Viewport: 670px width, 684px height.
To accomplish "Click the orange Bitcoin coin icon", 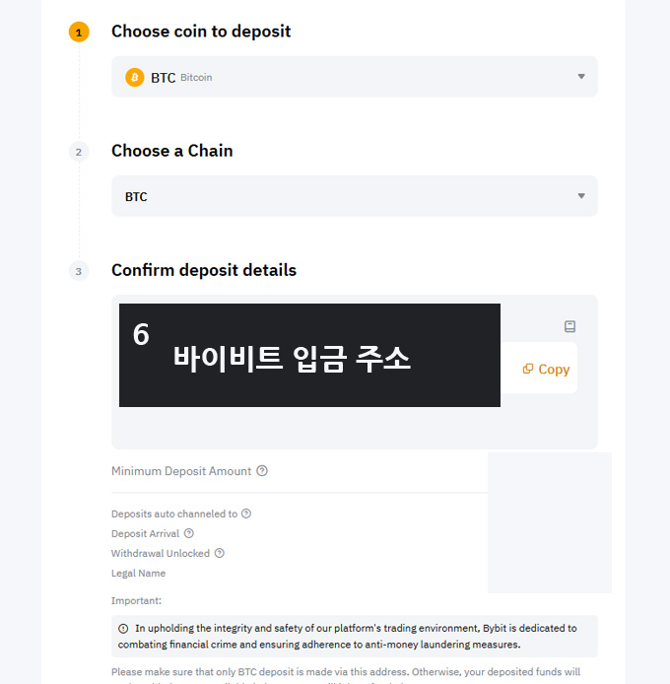I will coord(135,77).
